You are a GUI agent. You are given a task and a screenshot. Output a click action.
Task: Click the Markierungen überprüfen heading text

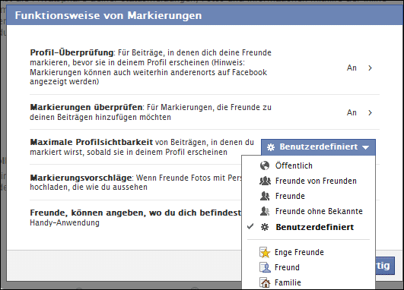[86, 107]
